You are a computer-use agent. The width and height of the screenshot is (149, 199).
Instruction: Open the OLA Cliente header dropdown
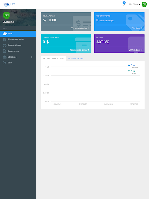pos(135,4)
